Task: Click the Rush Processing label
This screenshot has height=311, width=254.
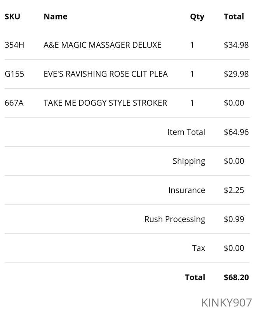Action: pos(174,220)
